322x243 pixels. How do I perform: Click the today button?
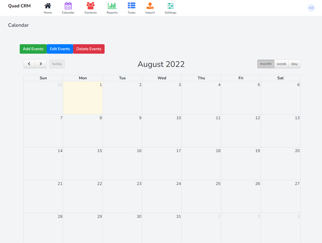(x=57, y=64)
